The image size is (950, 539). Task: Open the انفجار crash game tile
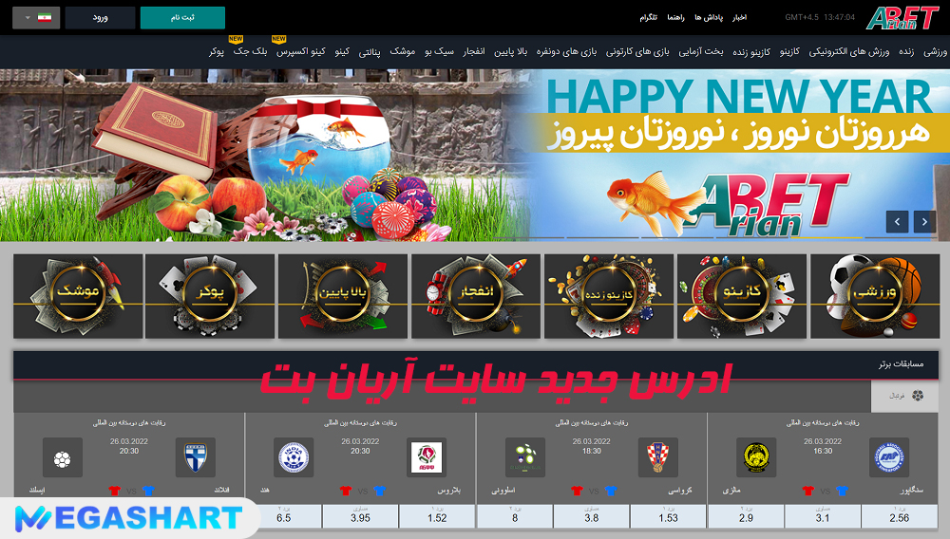[476, 296]
